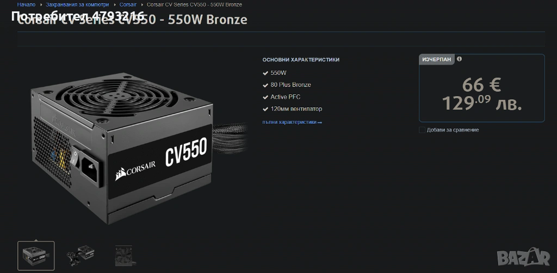Viewport: 557px width, 273px height.
Task: Click the checkmark icon beside 120мм вентилатор
Action: (x=265, y=109)
